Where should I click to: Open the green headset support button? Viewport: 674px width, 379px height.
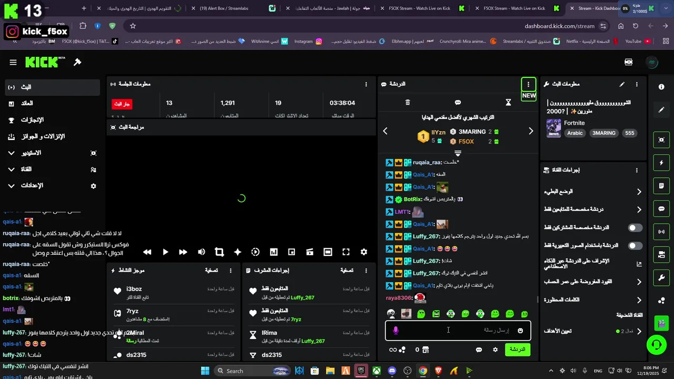click(657, 345)
